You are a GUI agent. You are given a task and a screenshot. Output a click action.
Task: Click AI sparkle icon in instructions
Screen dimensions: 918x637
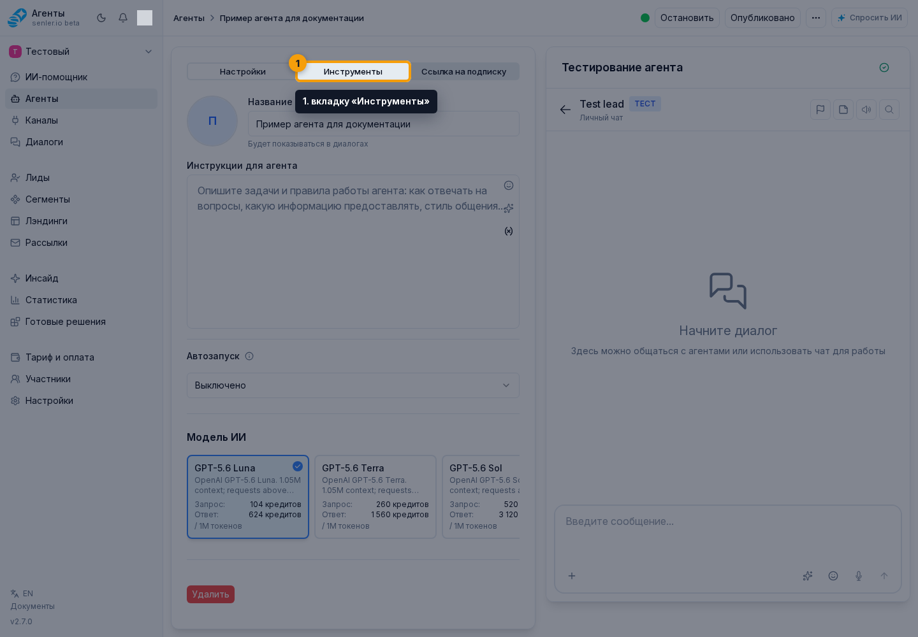click(x=509, y=208)
